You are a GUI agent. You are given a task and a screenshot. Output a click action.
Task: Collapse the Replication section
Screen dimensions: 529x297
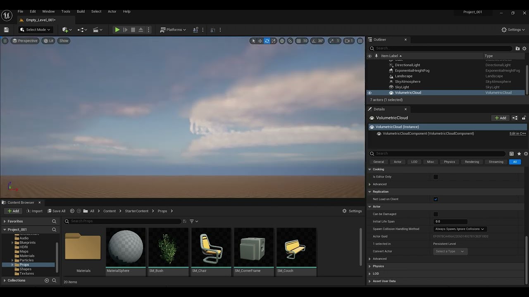[370, 192]
